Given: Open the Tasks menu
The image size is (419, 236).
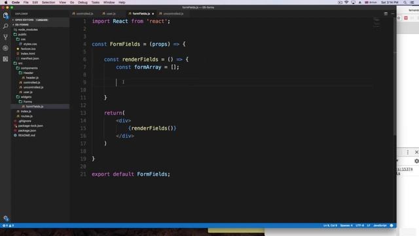Looking at the screenshot, I should click(x=96, y=3).
